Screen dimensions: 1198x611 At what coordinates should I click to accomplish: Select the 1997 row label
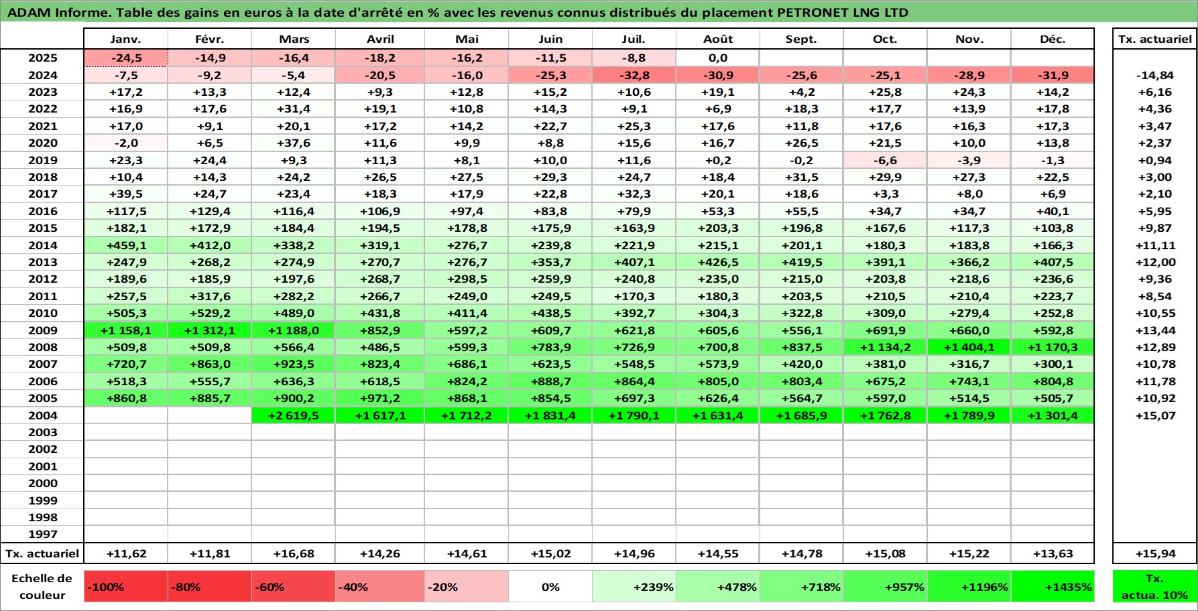42,535
